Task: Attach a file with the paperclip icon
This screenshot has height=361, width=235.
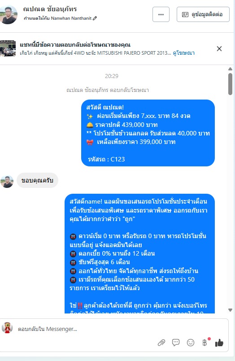Action: tap(161, 343)
